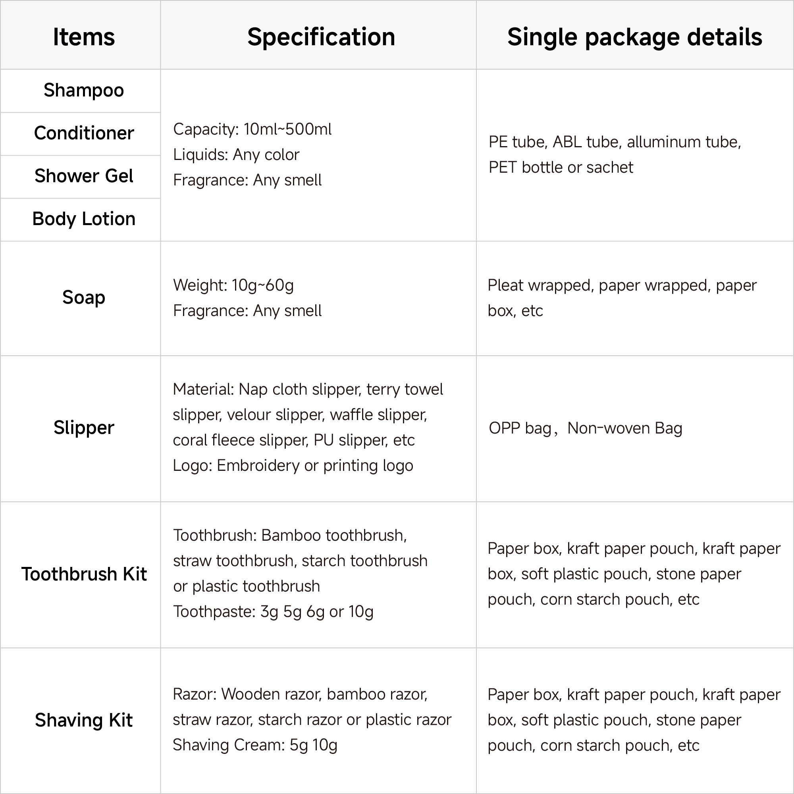Click the Single package details header
794x794 pixels.
(634, 37)
